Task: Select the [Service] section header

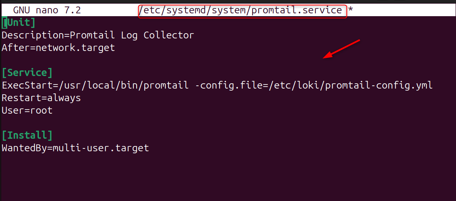Action: [27, 73]
